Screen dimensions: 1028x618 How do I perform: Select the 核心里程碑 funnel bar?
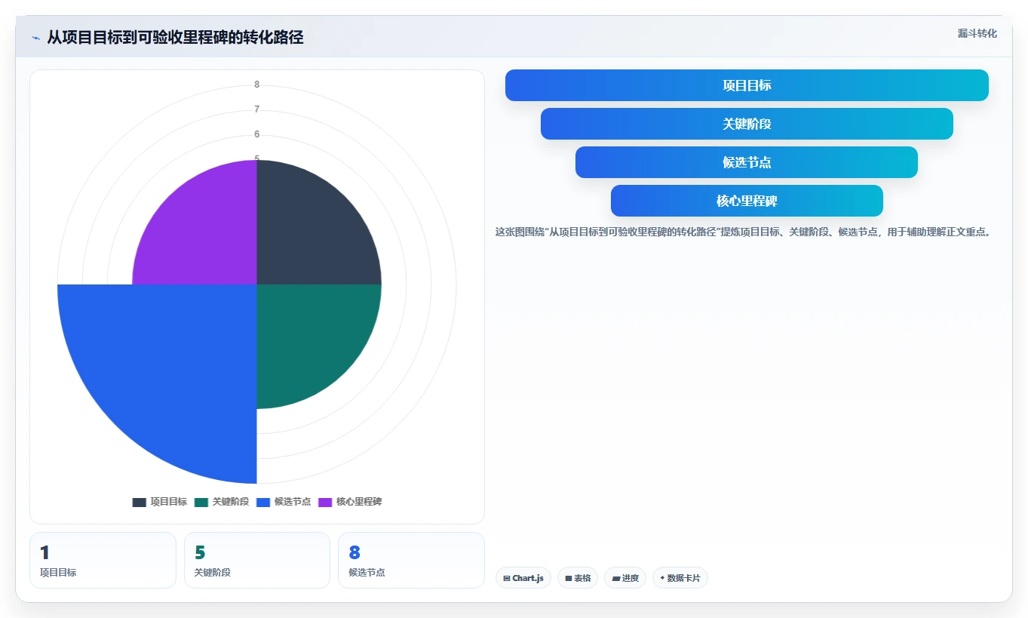[747, 201]
